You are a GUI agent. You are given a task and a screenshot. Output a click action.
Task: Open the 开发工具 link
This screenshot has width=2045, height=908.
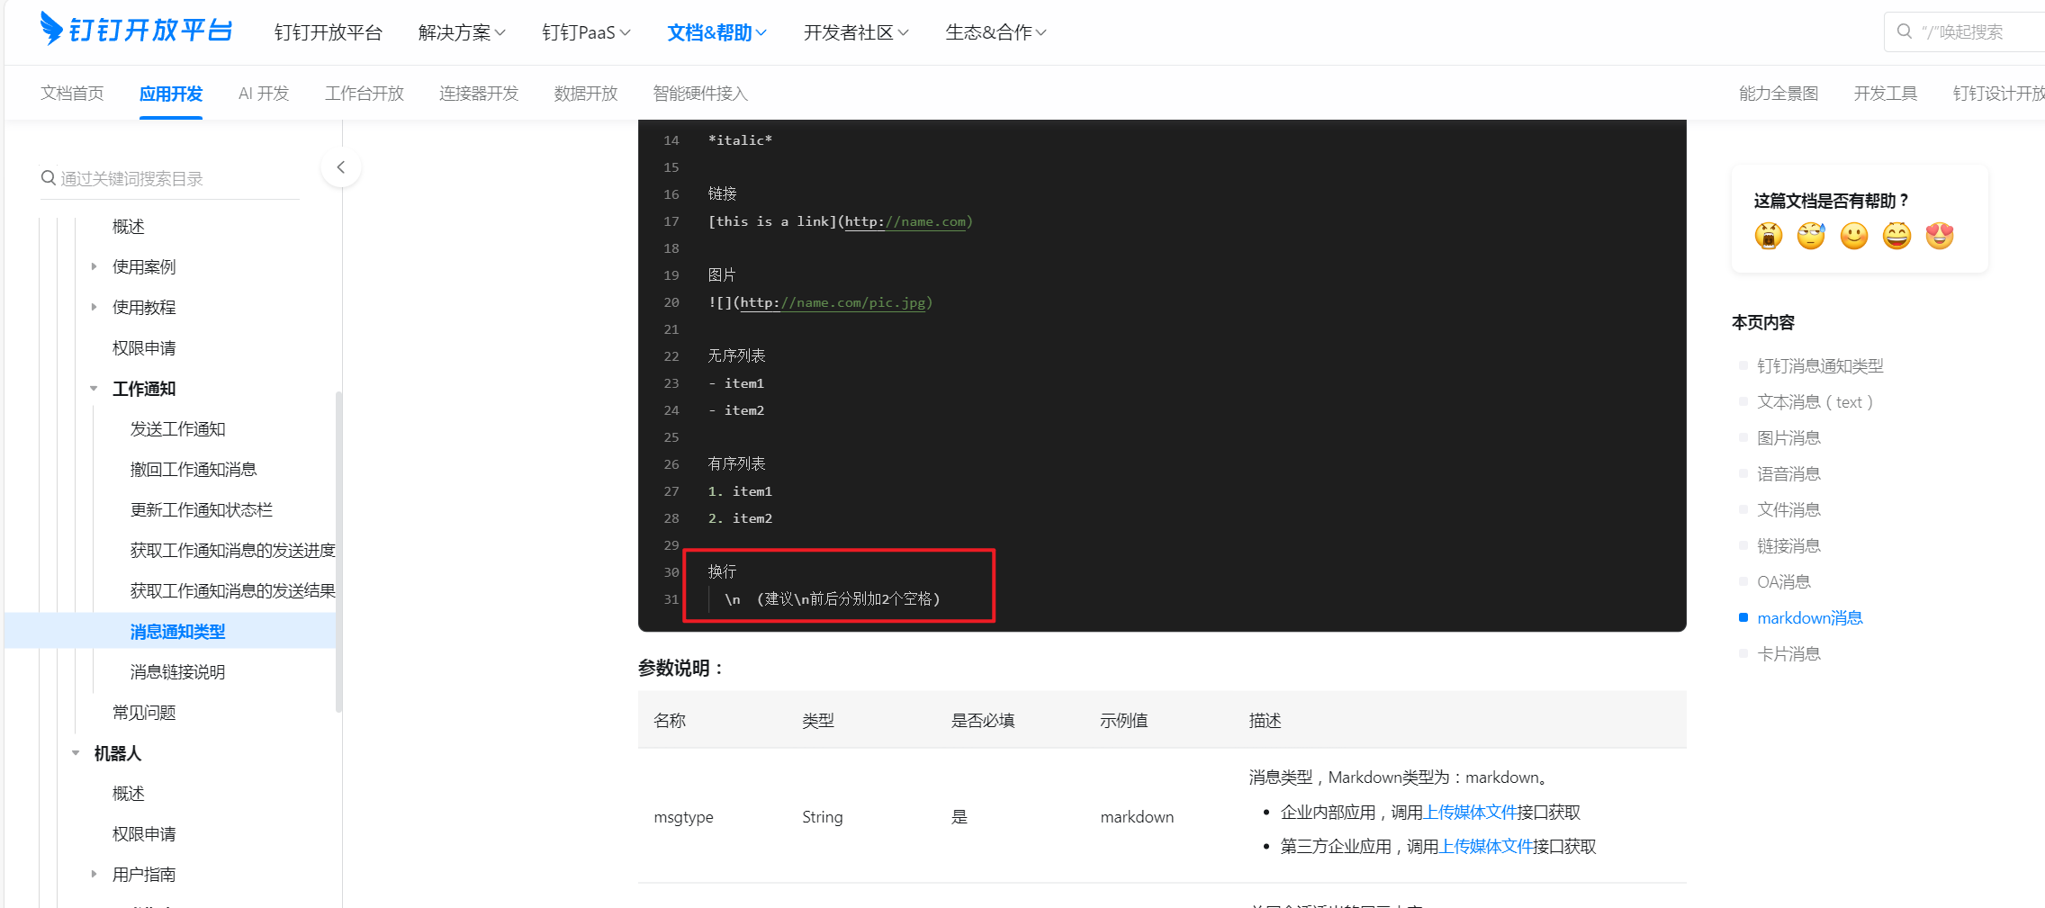[x=1886, y=94]
